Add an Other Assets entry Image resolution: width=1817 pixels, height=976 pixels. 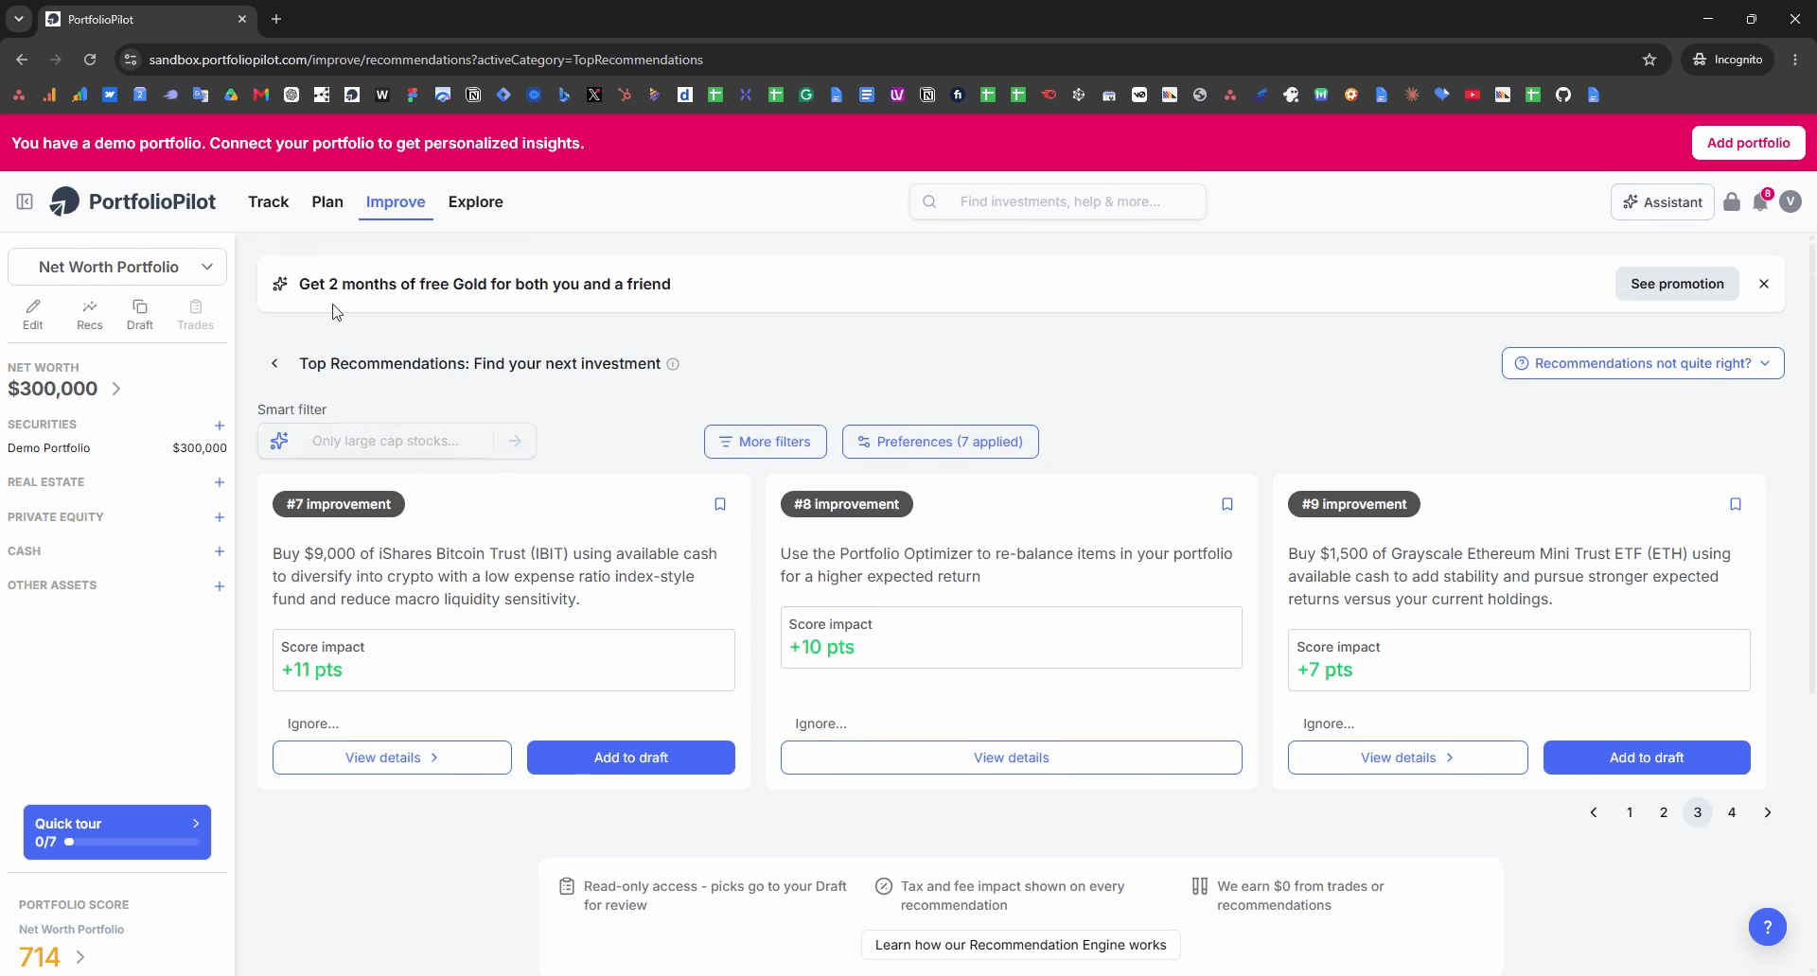tap(220, 586)
